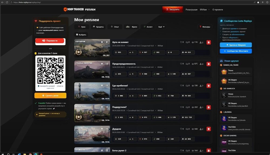Open the "Подкрутили?" replay title
Image resolution: width=270 pixels, height=155 pixels.
[x=119, y=107]
